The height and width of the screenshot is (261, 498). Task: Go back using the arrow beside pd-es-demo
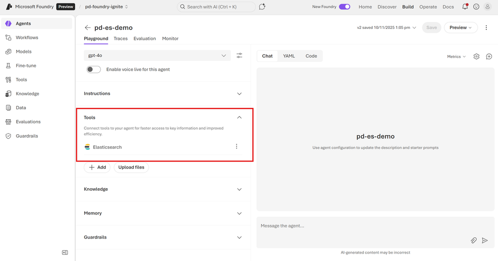click(x=88, y=27)
